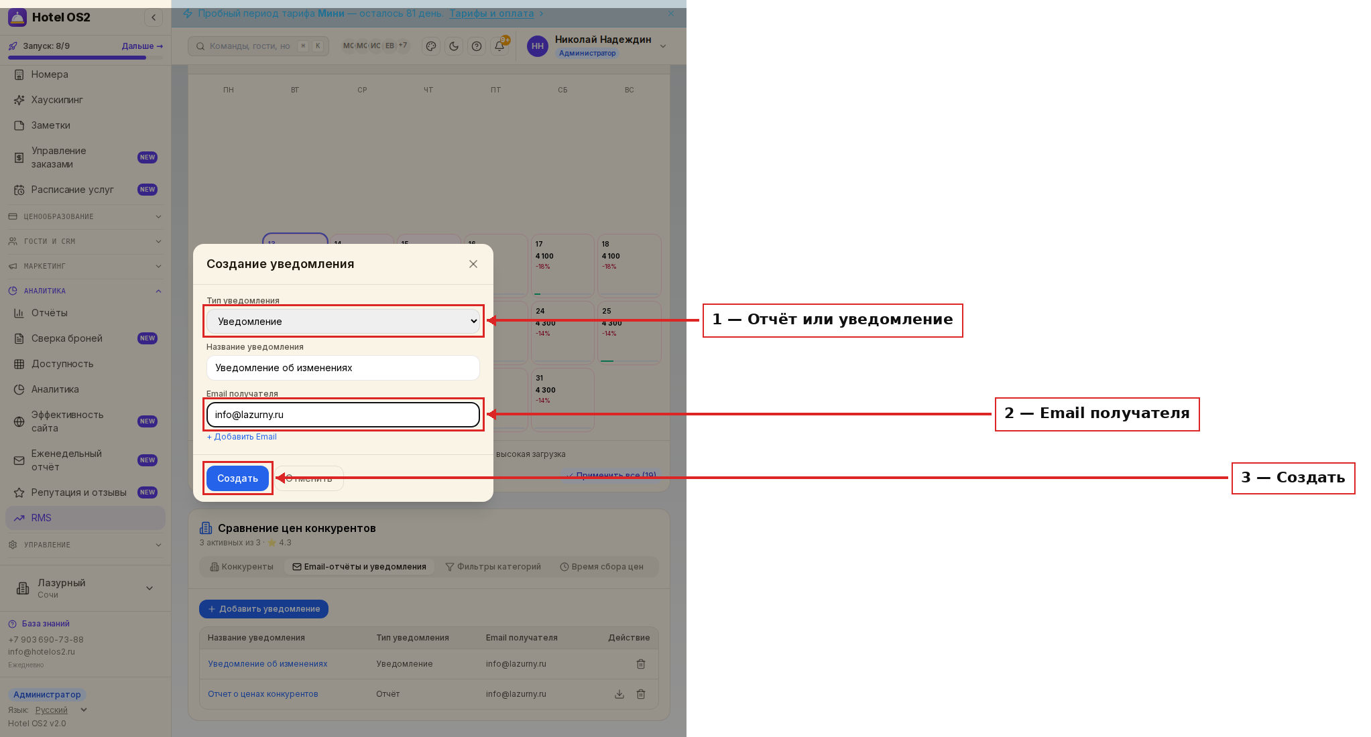
Task: Open the theme palette icon
Action: [x=431, y=46]
